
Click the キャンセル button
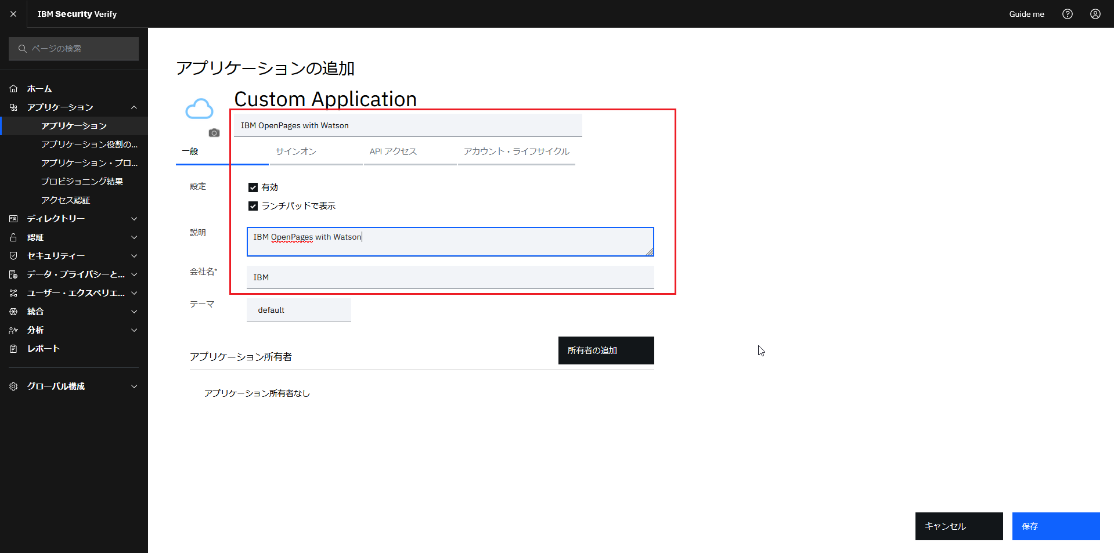click(959, 526)
